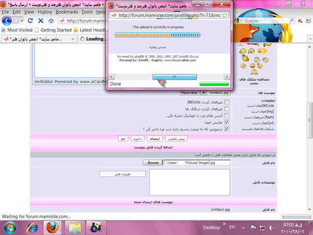
Task: Click the volume speaker tray icon
Action: [x=271, y=228]
